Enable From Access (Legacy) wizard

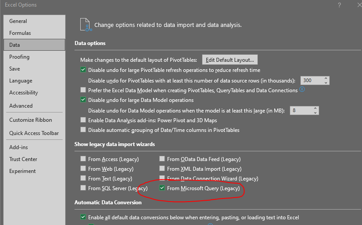[83, 159]
